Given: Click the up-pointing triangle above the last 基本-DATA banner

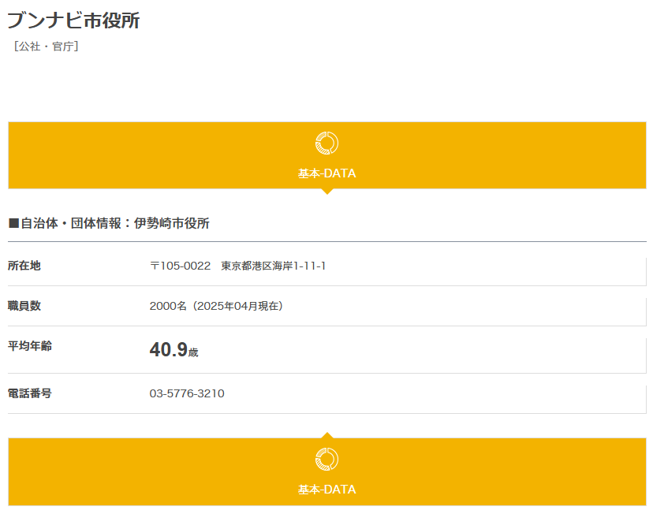Looking at the screenshot, I should click(326, 435).
